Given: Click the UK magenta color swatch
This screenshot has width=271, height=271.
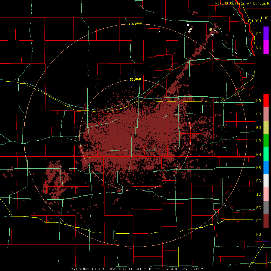Looking at the screenshot, I should click(266, 47).
